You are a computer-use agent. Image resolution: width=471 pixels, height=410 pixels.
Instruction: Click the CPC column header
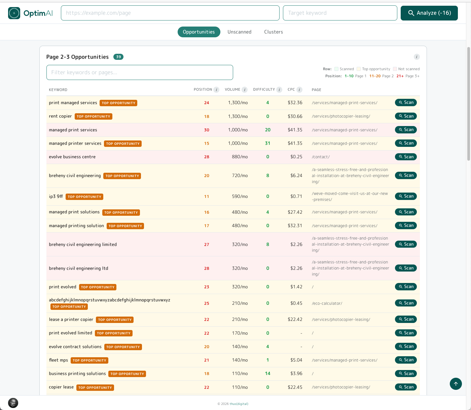[291, 90]
